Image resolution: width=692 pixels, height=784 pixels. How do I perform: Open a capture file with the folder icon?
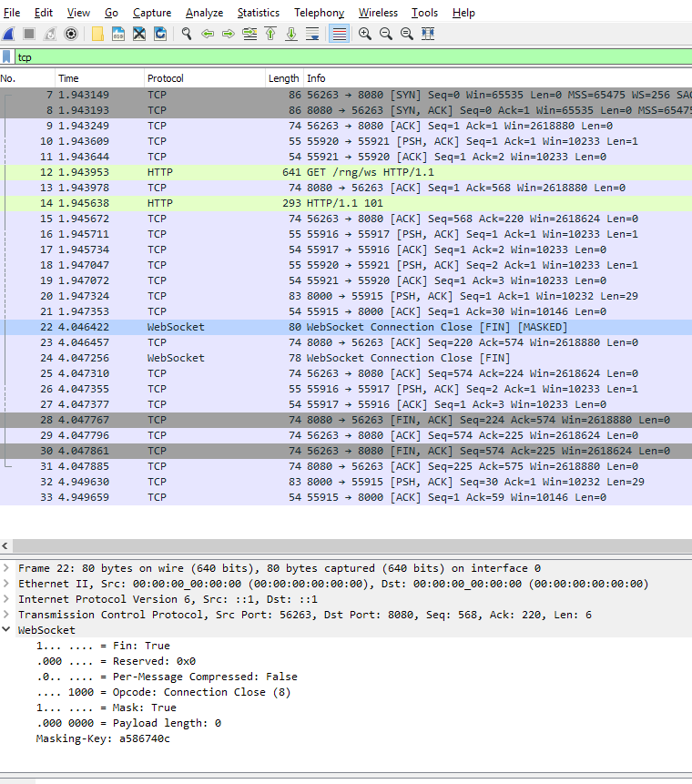click(97, 34)
